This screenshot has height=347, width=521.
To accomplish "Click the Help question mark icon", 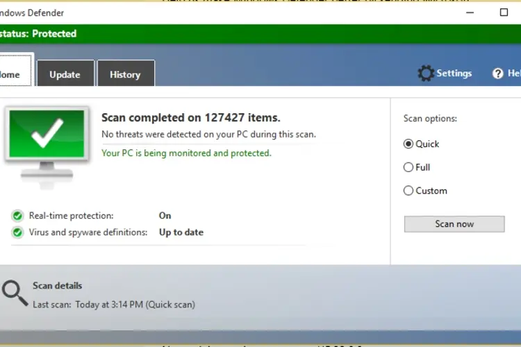I will pyautogui.click(x=497, y=74).
